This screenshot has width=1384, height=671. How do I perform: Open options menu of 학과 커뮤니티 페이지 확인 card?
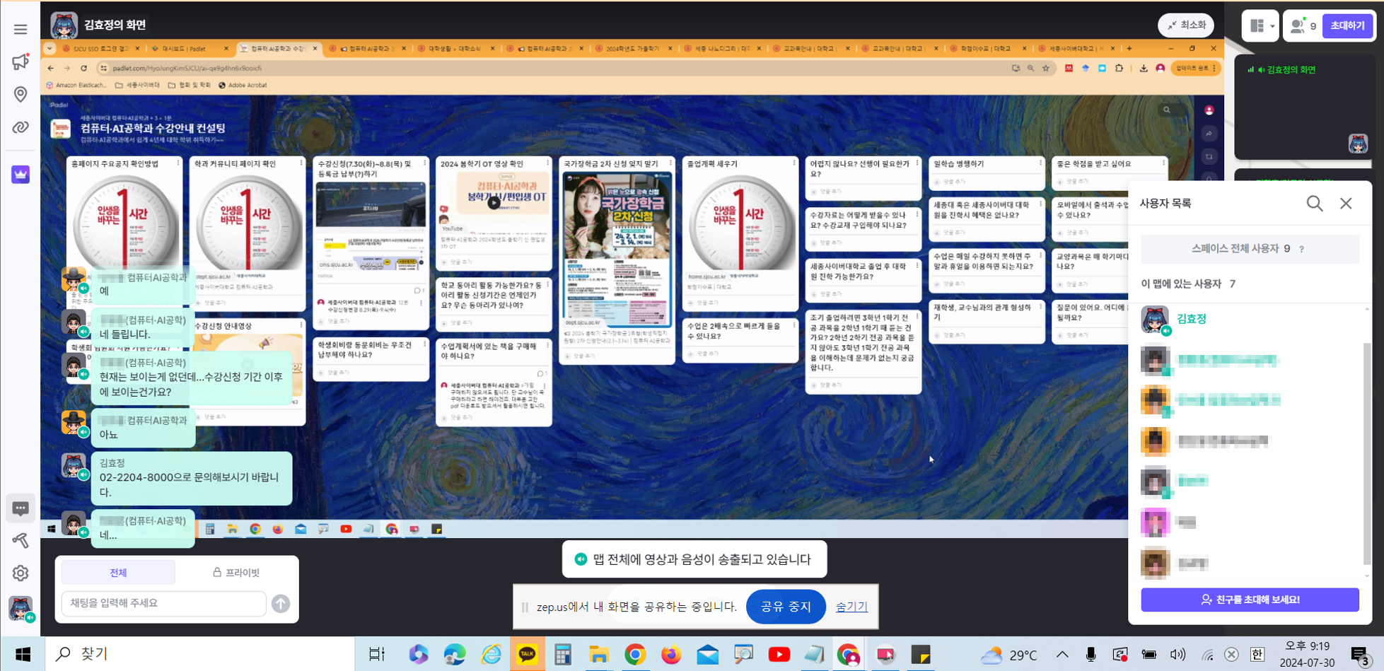(x=301, y=163)
